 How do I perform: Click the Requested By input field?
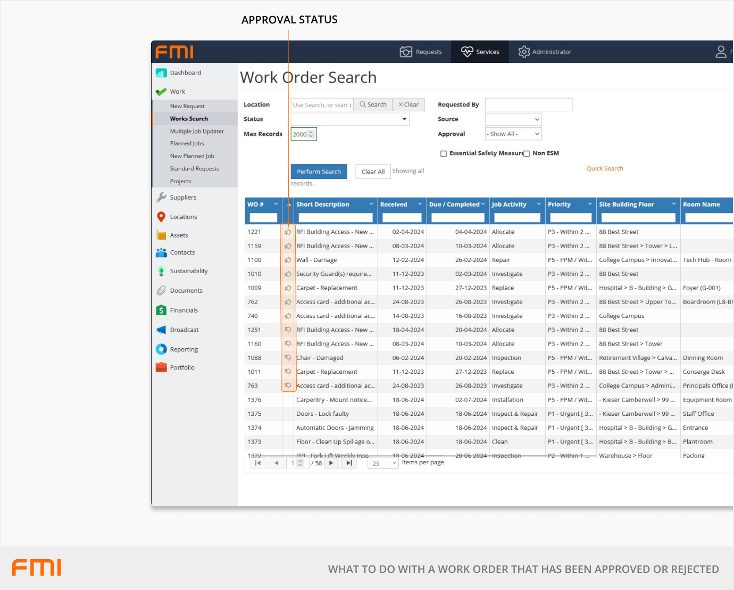coord(528,105)
